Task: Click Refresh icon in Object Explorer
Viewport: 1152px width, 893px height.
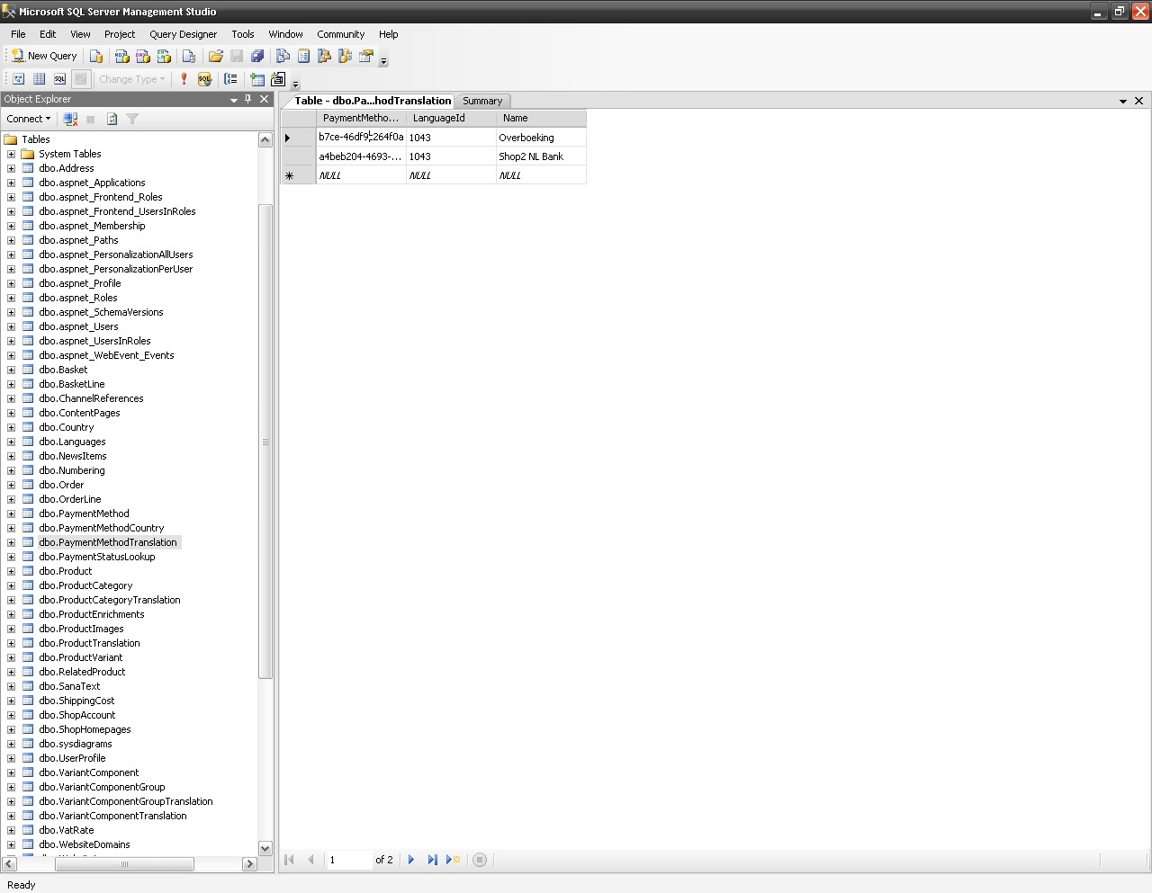Action: (112, 119)
